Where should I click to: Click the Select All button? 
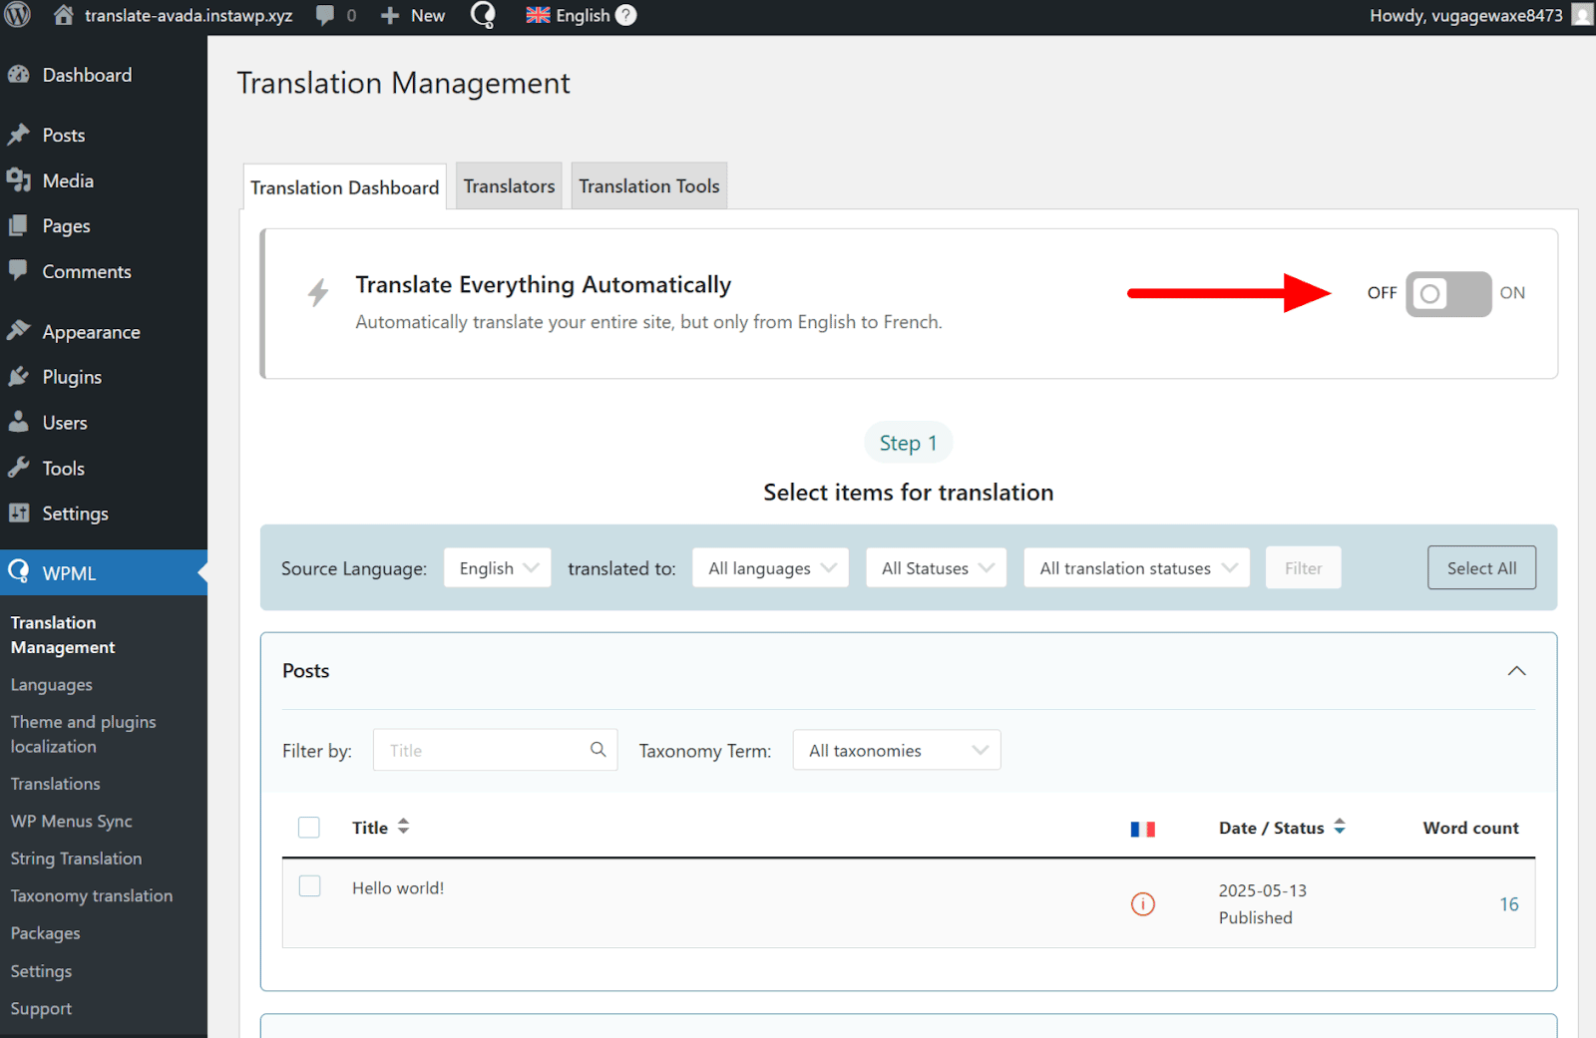1481,567
